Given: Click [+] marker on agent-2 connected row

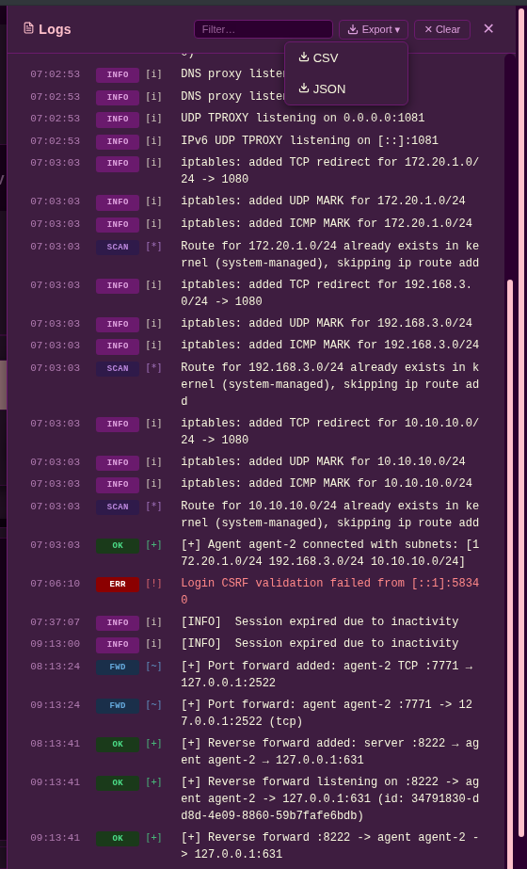Looking at the screenshot, I should click(x=153, y=545).
